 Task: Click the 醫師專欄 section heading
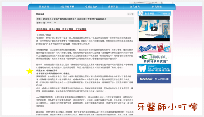click(x=40, y=14)
